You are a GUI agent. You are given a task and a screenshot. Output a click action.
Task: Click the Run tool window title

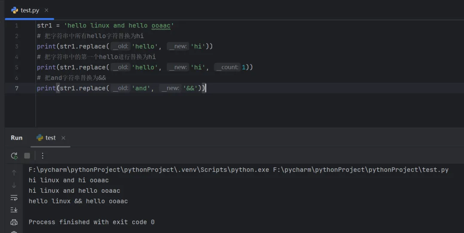[x=17, y=138]
